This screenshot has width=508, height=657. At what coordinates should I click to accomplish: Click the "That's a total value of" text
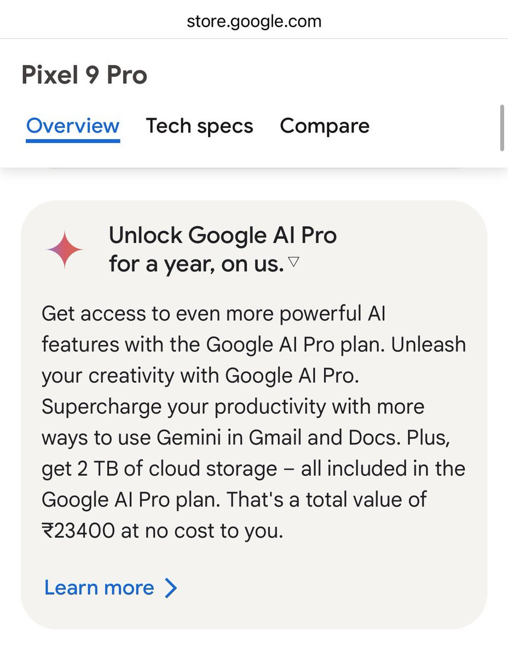[x=326, y=499]
